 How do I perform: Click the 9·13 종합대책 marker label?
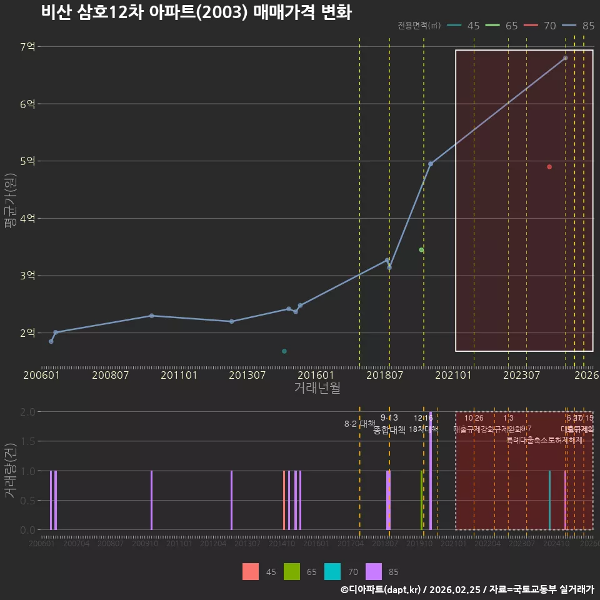pyautogui.click(x=389, y=424)
